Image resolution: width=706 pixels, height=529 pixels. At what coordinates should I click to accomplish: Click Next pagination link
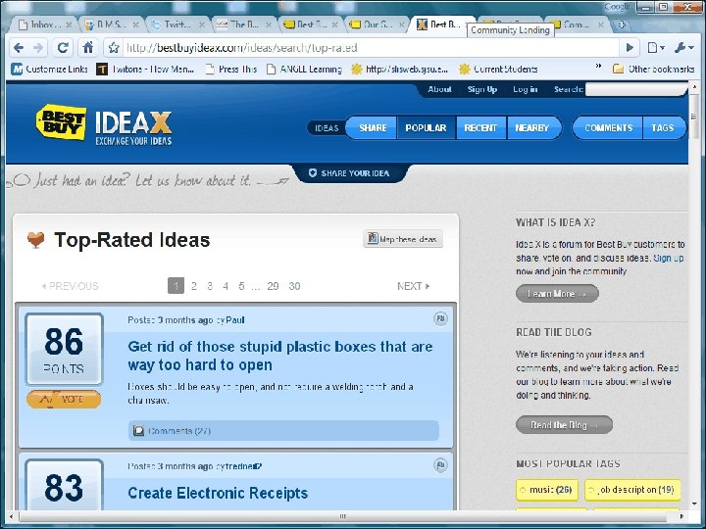414,286
